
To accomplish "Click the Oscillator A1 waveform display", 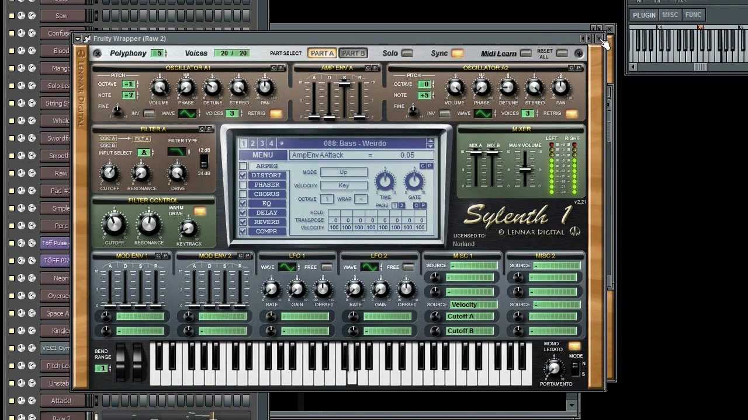I will coord(187,114).
